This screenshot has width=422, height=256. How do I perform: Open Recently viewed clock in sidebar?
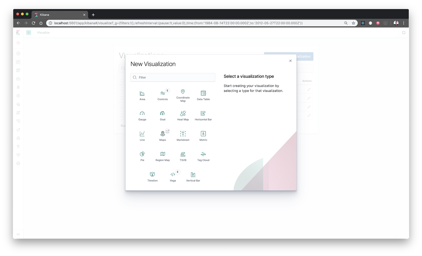click(x=18, y=43)
